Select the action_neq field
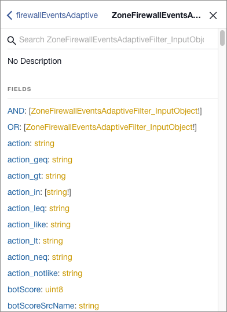The image size is (227, 312). click(27, 257)
